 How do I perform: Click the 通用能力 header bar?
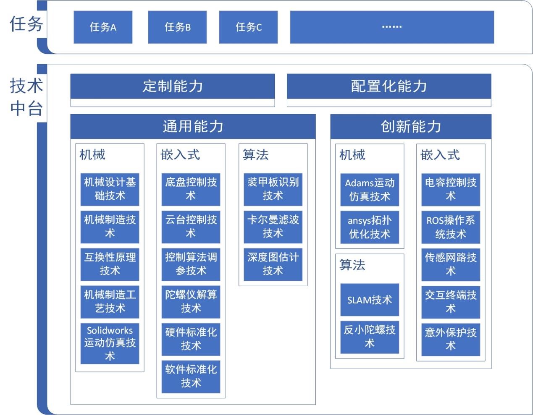click(193, 126)
